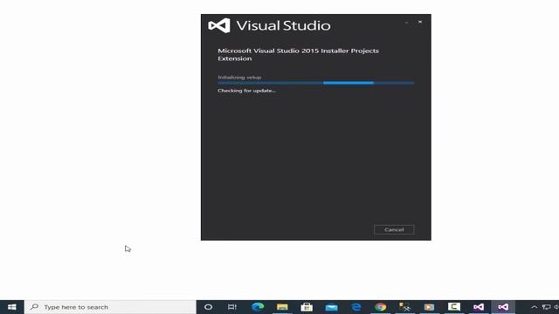The width and height of the screenshot is (559, 314).
Task: Open Mail app from the taskbar
Action: click(x=331, y=307)
